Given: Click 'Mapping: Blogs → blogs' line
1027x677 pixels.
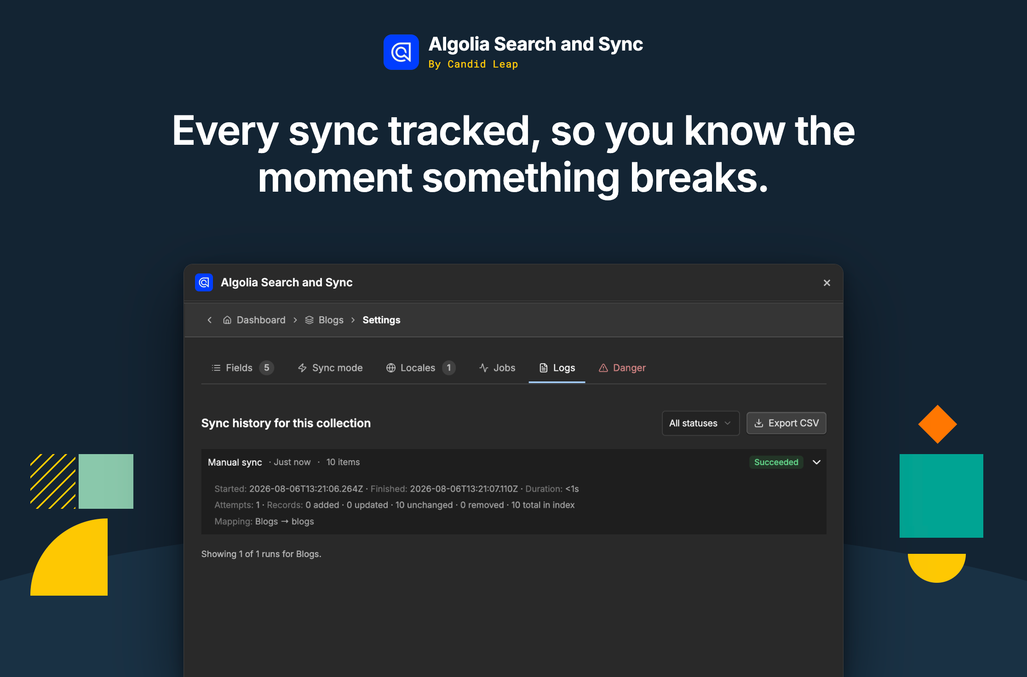Looking at the screenshot, I should click(x=264, y=522).
